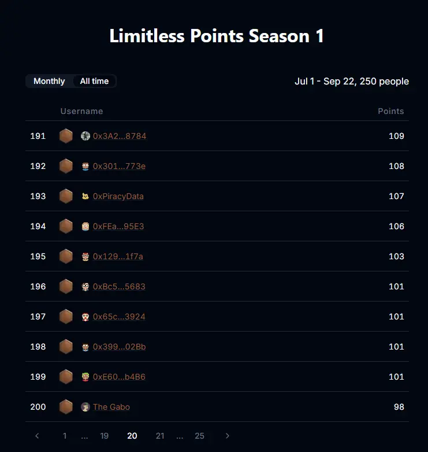Viewport: 428px width, 452px height.
Task: Open The Gabo username link
Action: coord(111,407)
